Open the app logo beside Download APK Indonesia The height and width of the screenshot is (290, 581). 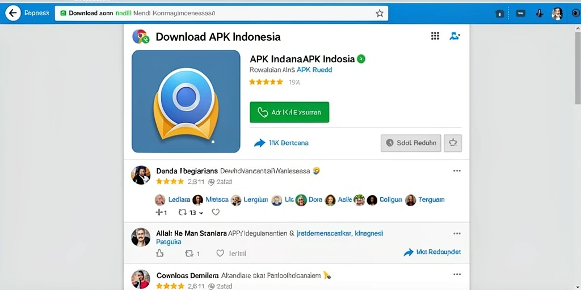[x=141, y=37]
